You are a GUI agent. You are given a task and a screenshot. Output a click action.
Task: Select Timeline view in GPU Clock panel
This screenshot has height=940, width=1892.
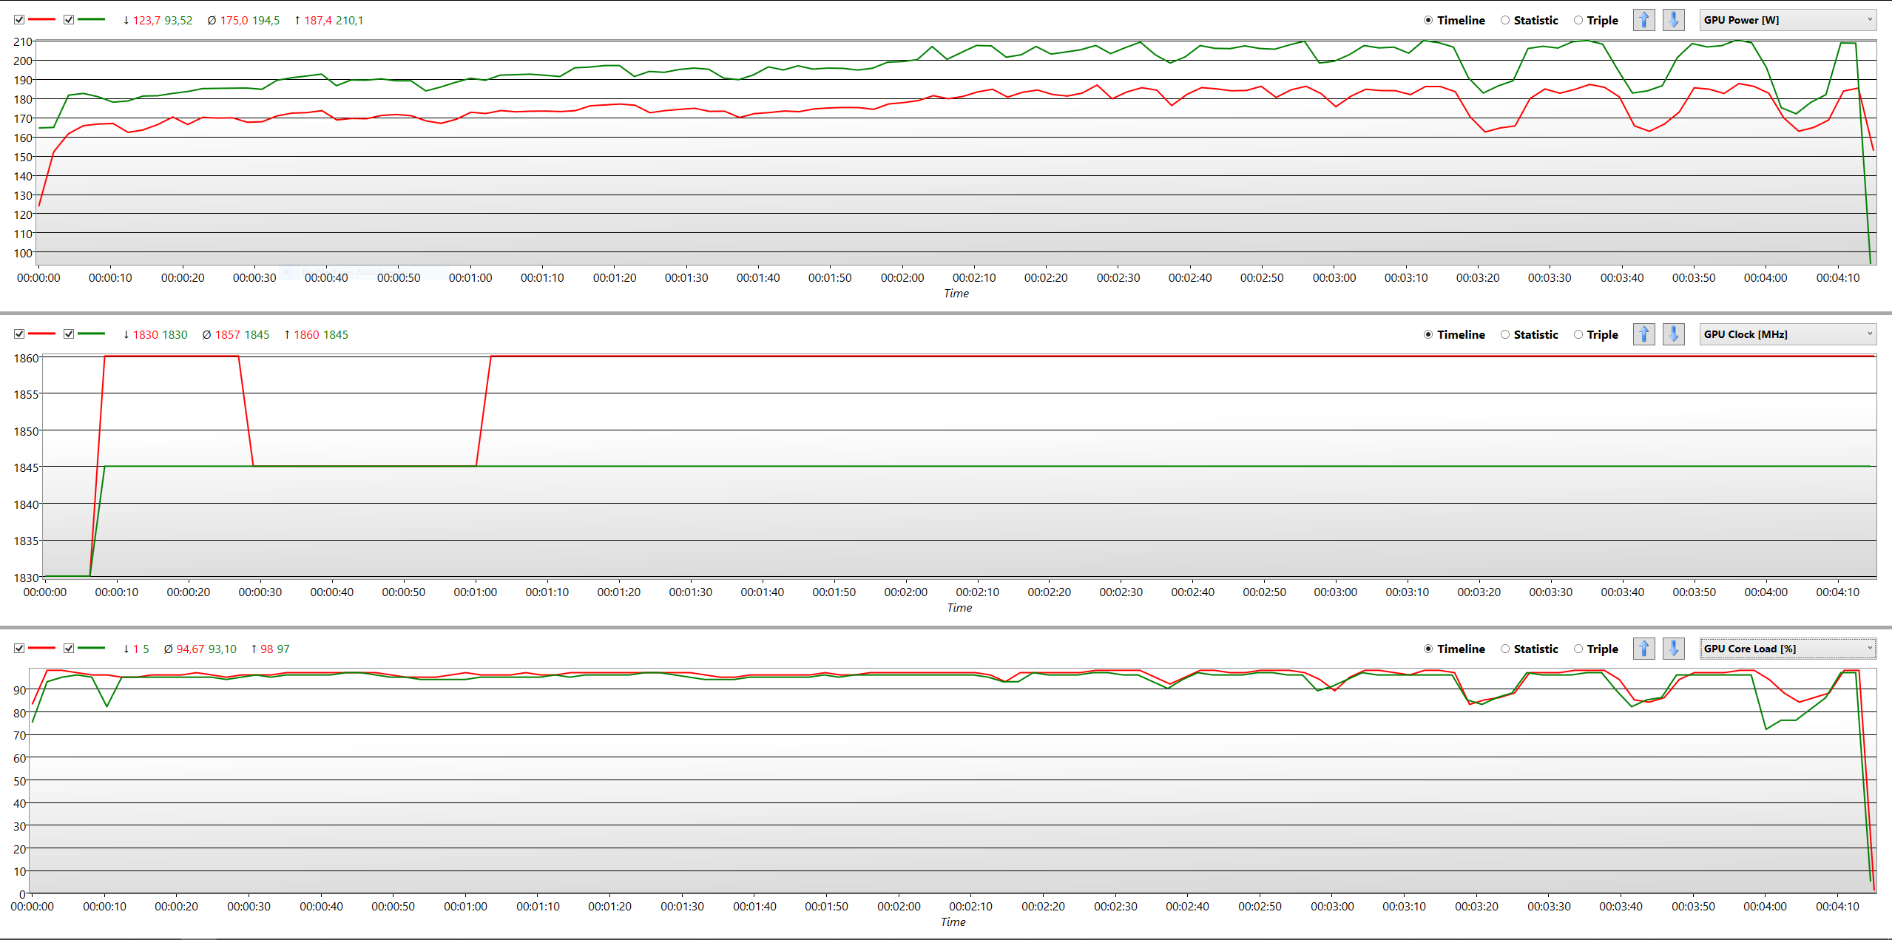[1428, 334]
